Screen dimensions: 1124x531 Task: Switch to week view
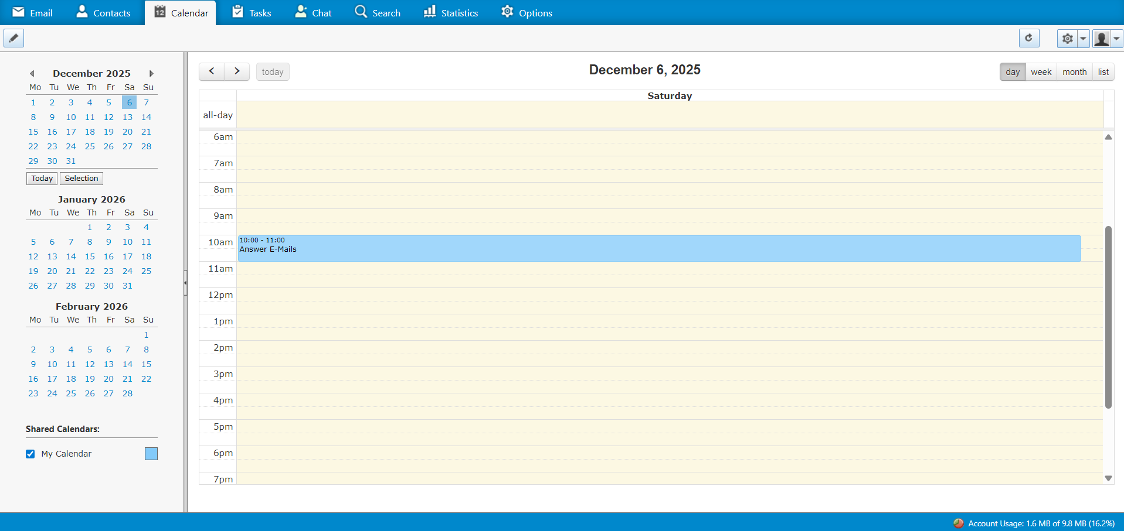coord(1041,72)
